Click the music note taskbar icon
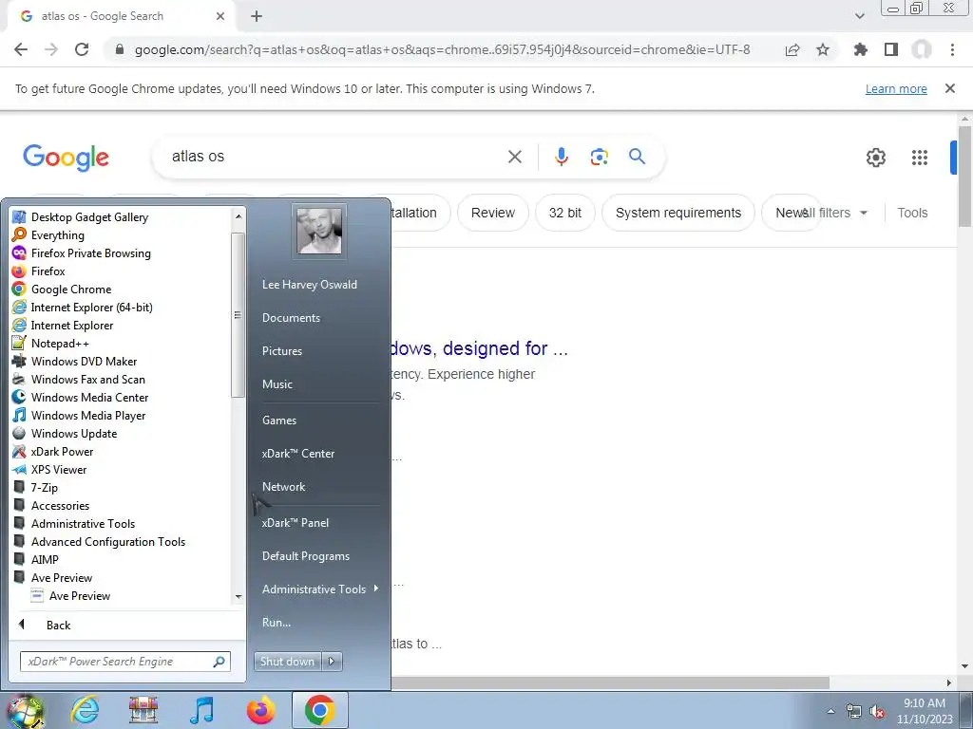 [x=201, y=710]
